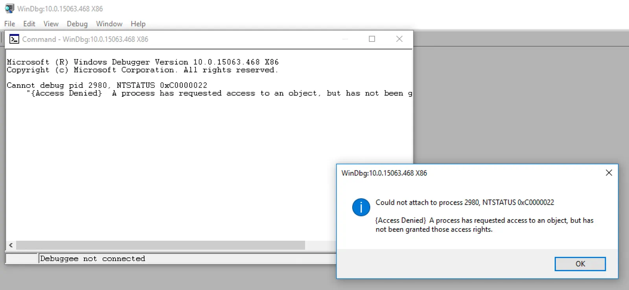Click the empty prompt box left of the command input
629x290 pixels.
(22, 259)
